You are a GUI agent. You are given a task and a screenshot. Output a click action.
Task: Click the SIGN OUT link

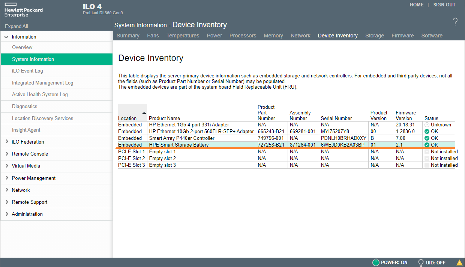(444, 5)
